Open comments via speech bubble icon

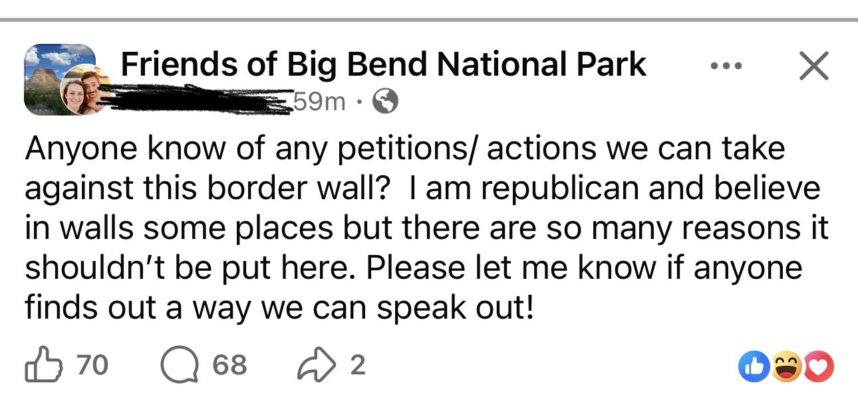tap(180, 365)
